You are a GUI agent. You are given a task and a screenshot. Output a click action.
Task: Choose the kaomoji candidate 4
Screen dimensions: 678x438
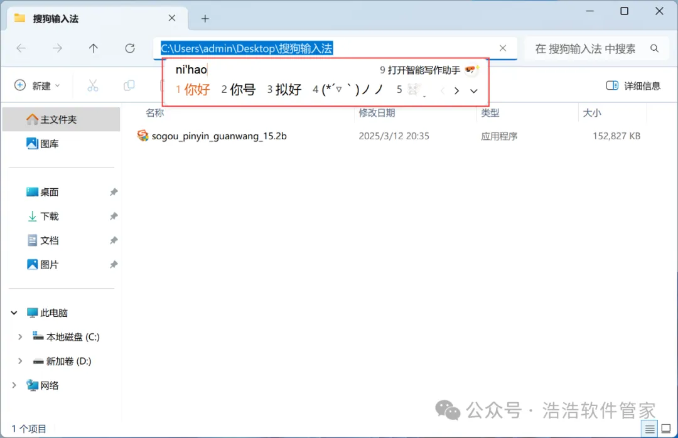(348, 90)
